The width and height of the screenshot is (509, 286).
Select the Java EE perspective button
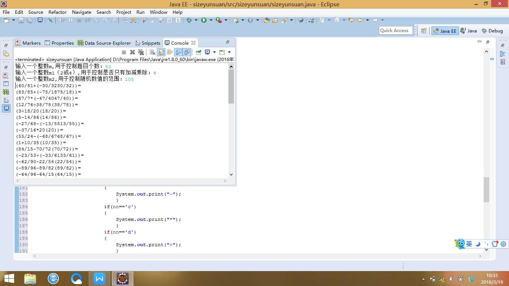[x=445, y=31]
